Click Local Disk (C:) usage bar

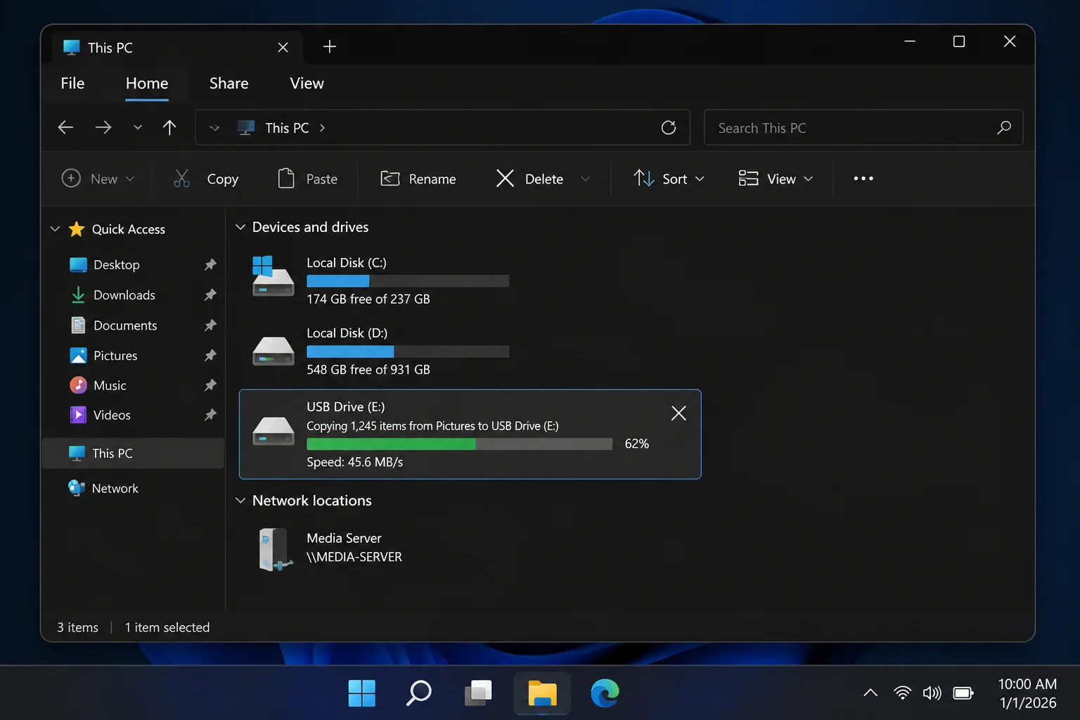tap(408, 281)
